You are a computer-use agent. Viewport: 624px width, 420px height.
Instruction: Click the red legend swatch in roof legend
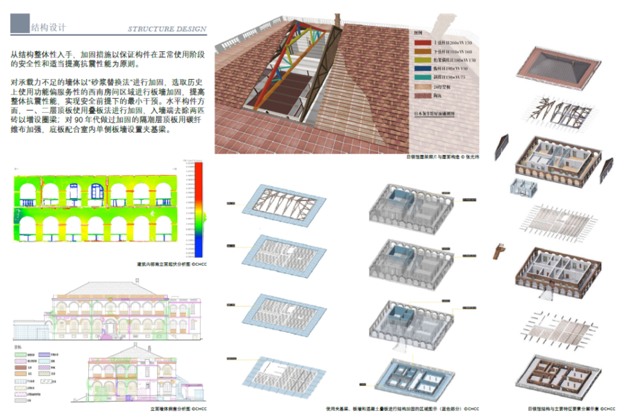(x=422, y=43)
